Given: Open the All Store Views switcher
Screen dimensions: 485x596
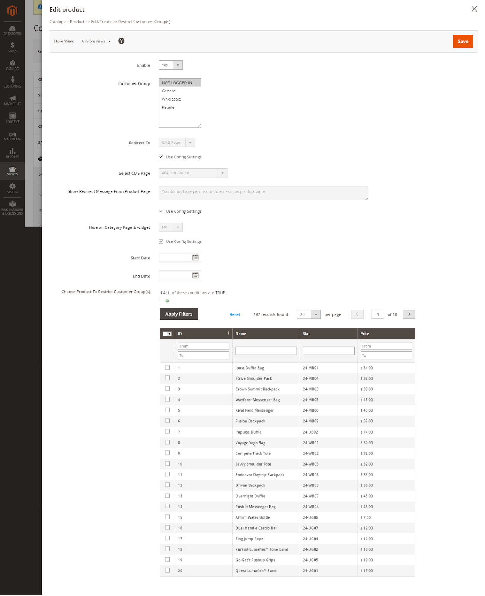Looking at the screenshot, I should pos(96,41).
